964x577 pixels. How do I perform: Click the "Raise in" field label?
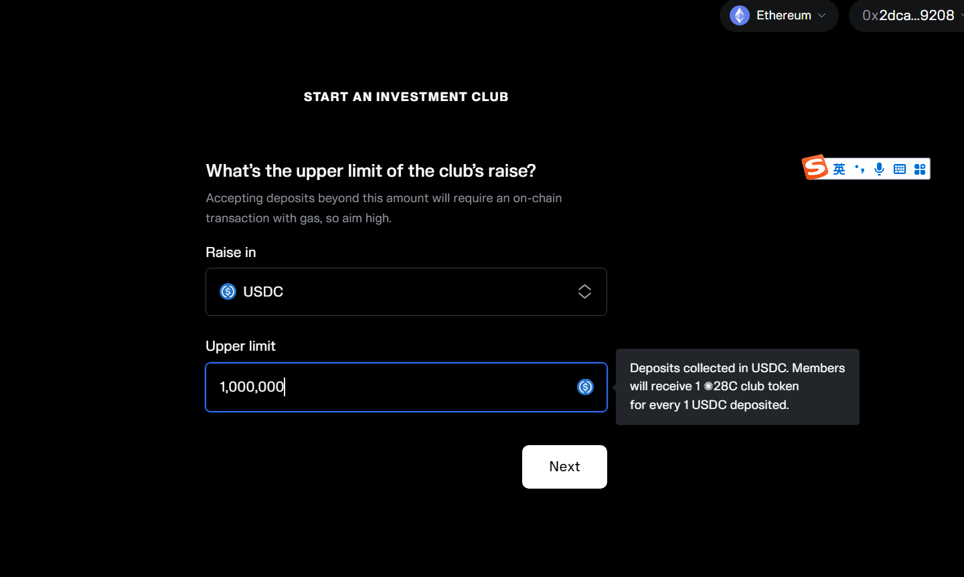pyautogui.click(x=230, y=252)
